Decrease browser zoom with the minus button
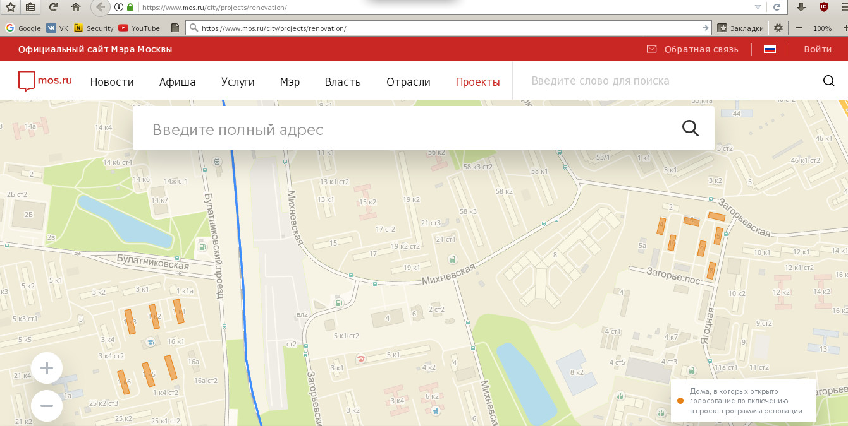 click(x=799, y=28)
